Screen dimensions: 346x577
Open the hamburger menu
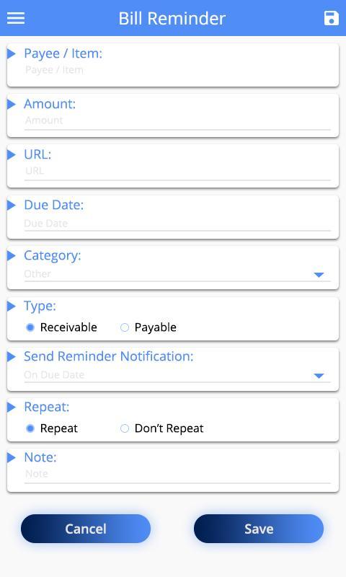click(16, 18)
